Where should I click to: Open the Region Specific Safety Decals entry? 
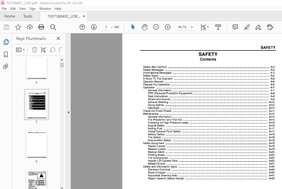pyautogui.click(x=211, y=178)
